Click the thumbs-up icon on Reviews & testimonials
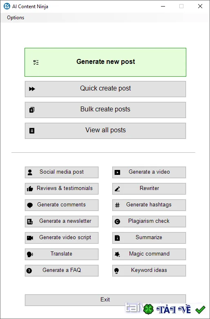Screen dimensions: 210x319 coord(30,189)
